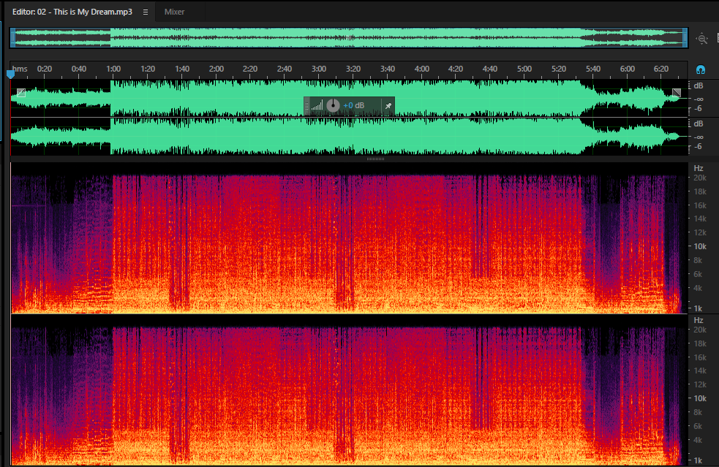Image resolution: width=719 pixels, height=467 pixels.
Task: Click the Hz label of upper spectrogram scale
Action: click(699, 168)
